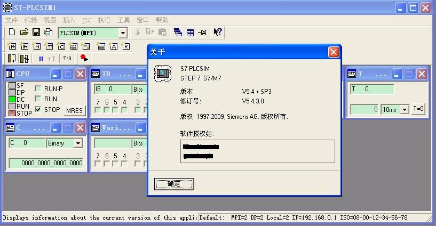Pause the simulation using the blue pause icon
Screen dimensions: 436x226
click(x=41, y=59)
